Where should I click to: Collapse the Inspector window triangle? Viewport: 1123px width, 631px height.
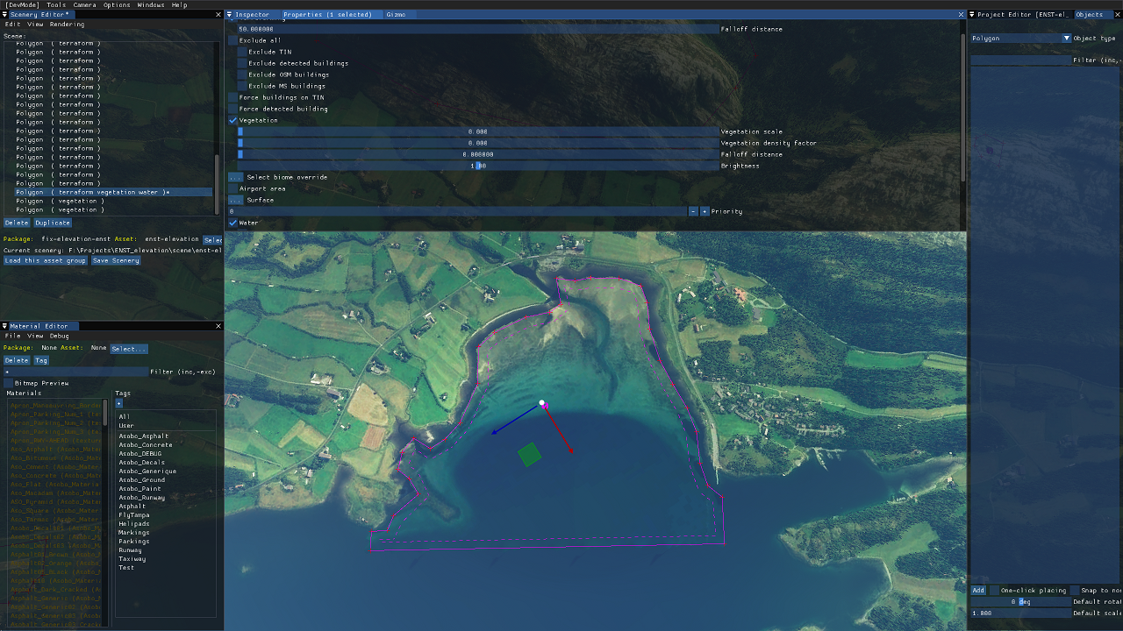(230, 15)
